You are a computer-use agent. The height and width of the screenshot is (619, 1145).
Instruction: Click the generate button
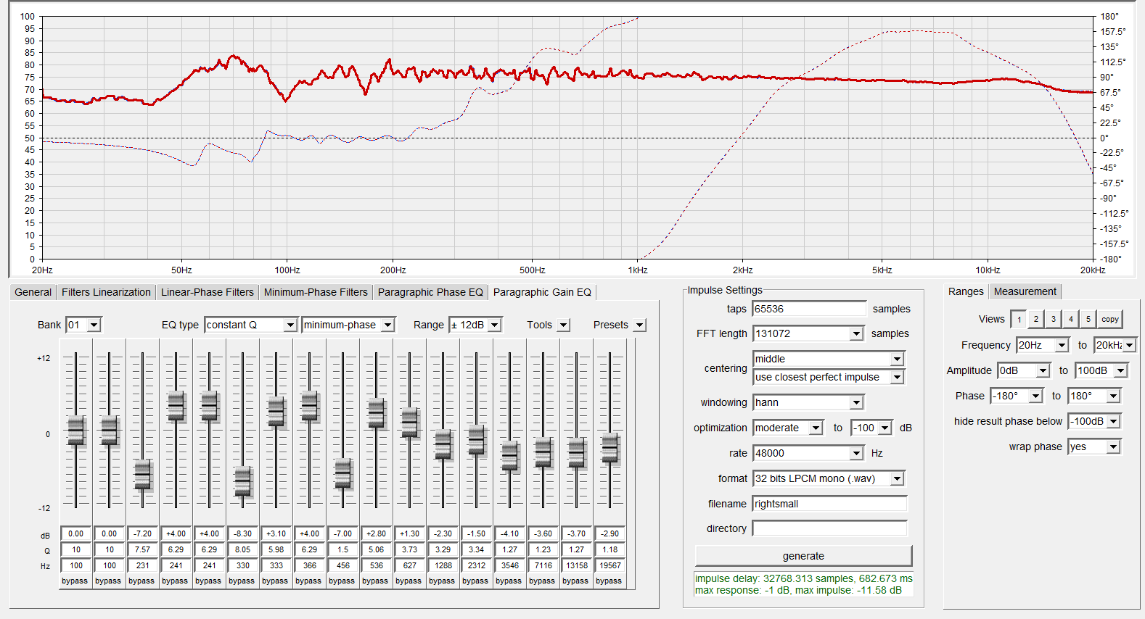point(803,556)
